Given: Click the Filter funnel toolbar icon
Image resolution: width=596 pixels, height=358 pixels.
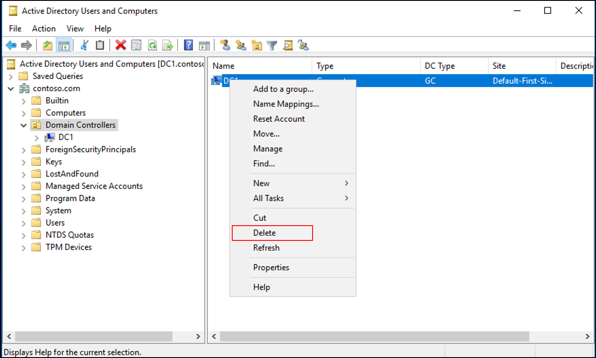Looking at the screenshot, I should click(272, 45).
